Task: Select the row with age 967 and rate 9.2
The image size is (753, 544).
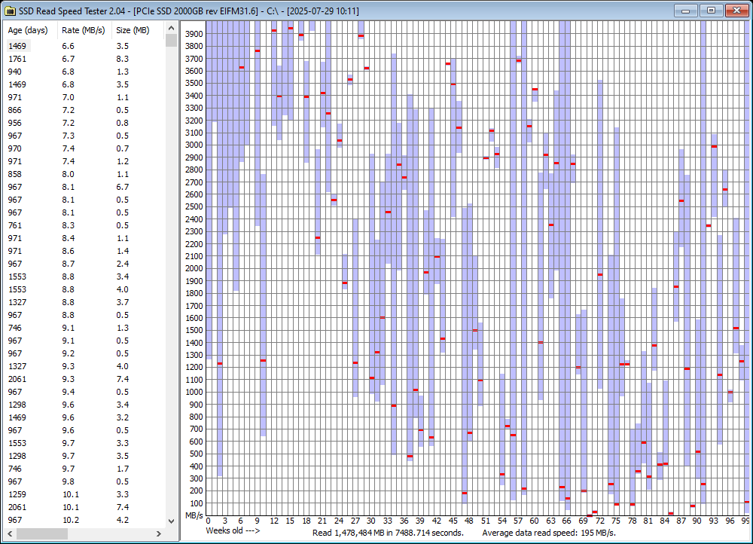Action: tap(84, 353)
